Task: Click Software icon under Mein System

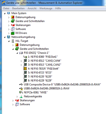Action: [x=13, y=29]
